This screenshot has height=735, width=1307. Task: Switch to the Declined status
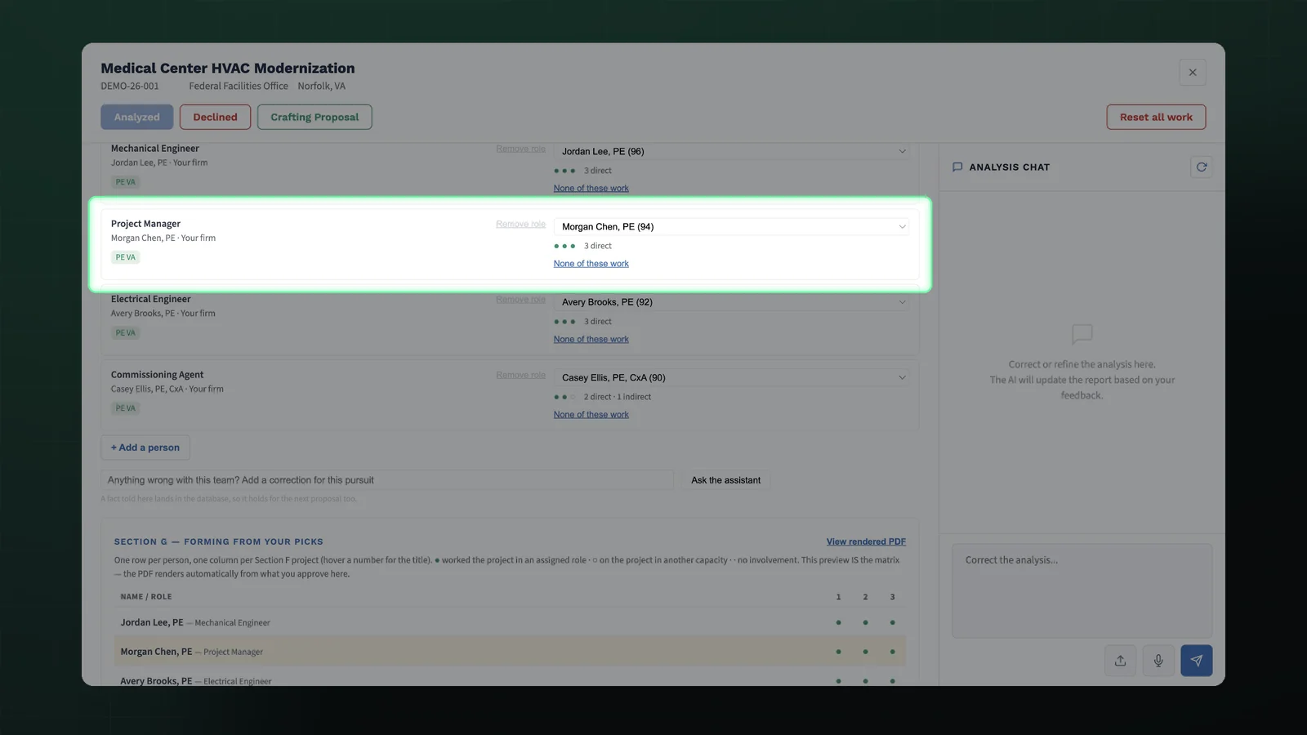coord(216,117)
